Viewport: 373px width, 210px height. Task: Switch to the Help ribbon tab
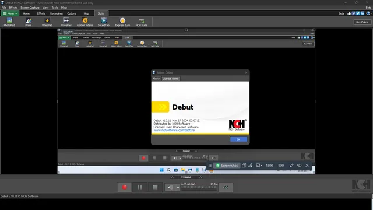(86, 13)
